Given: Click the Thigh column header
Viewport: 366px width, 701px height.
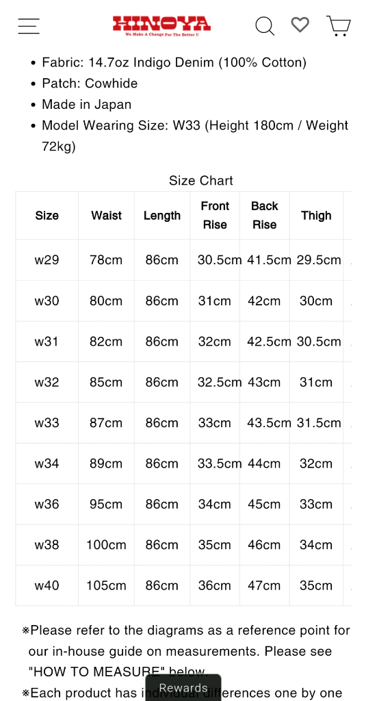Looking at the screenshot, I should pyautogui.click(x=316, y=216).
